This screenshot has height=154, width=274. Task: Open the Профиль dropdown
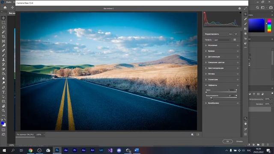coord(222,40)
